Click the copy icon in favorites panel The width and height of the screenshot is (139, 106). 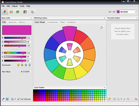118,99
